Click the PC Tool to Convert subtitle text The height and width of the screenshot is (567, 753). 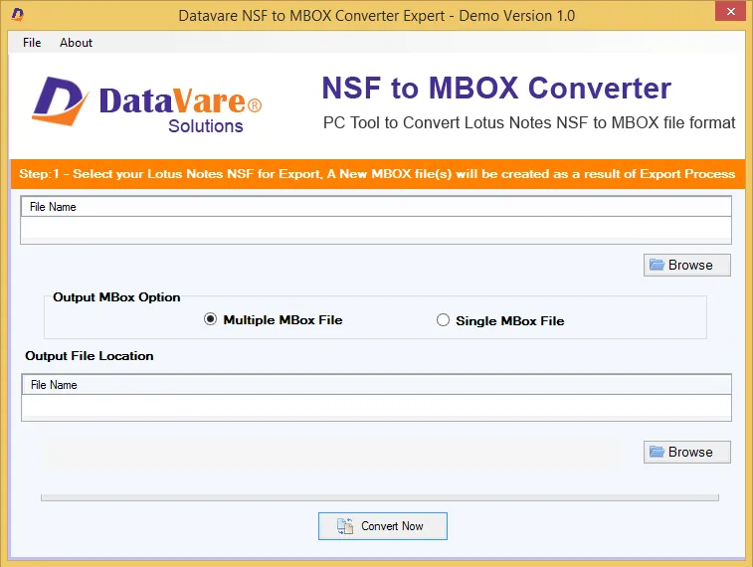click(529, 123)
